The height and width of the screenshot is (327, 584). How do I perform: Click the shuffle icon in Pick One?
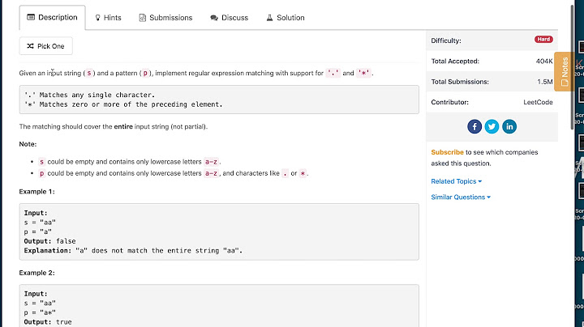coord(31,46)
